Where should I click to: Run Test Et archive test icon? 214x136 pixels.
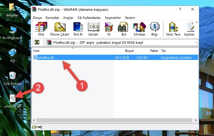point(78,27)
